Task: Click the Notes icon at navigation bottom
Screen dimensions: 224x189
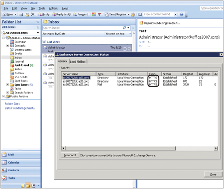Action: [23, 186]
